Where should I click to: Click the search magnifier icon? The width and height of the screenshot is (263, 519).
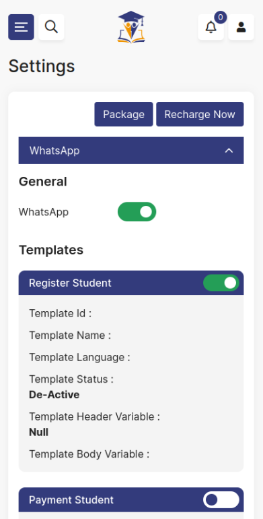coord(51,27)
